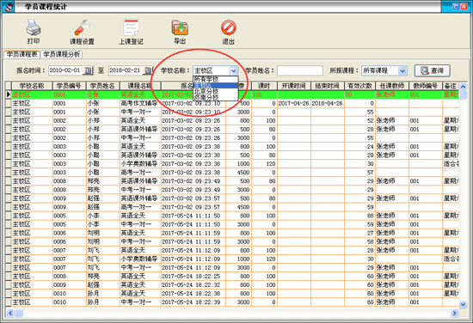Click the 打印 printer icon
The width and height of the screenshot is (473, 323).
click(34, 27)
